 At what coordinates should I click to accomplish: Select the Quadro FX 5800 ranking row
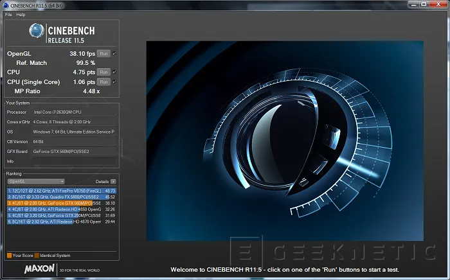click(62, 197)
